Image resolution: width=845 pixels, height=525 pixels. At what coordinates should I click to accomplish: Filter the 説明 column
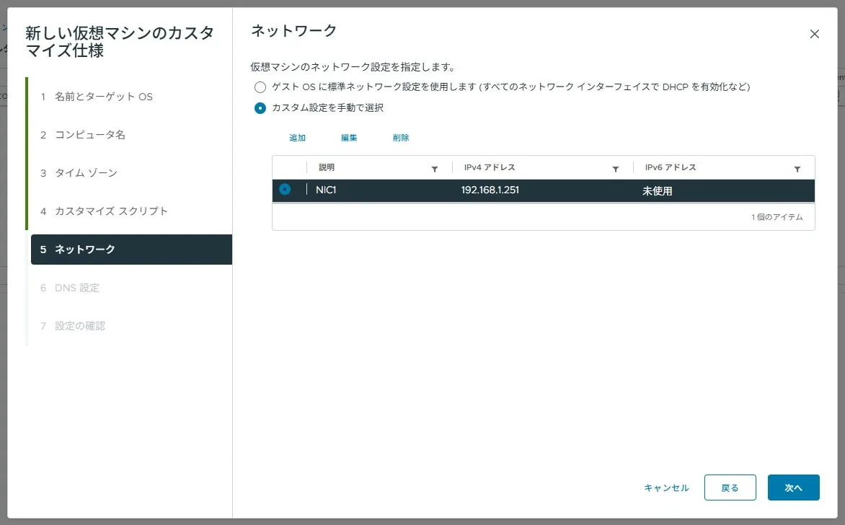tap(434, 169)
